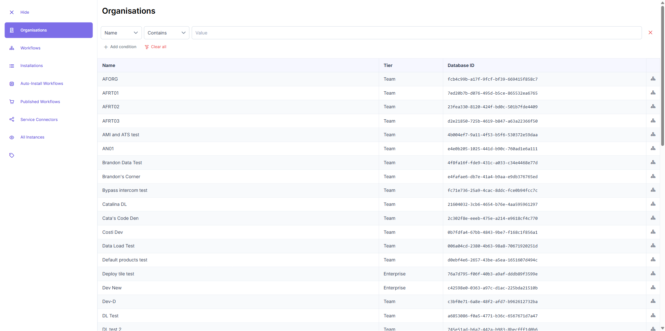This screenshot has height=331, width=665.
Task: Open the Contains operator dropdown
Action: (x=166, y=33)
